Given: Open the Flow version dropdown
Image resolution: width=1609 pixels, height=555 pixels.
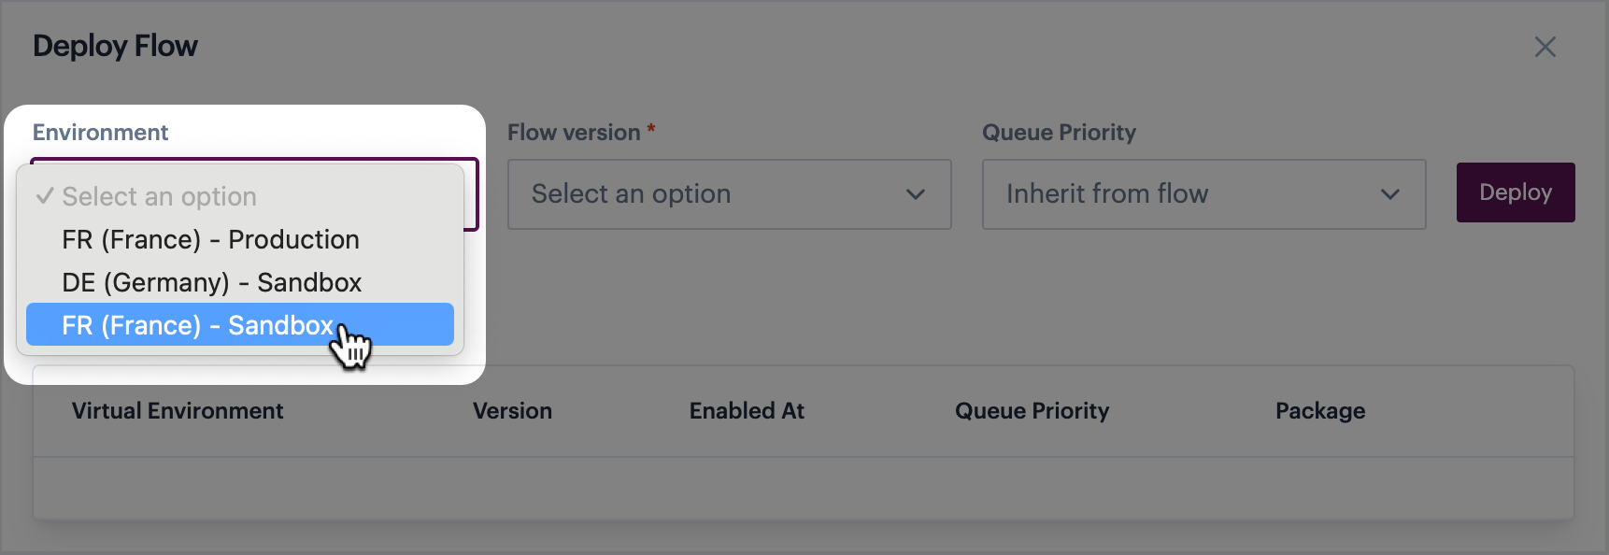Looking at the screenshot, I should [x=729, y=194].
